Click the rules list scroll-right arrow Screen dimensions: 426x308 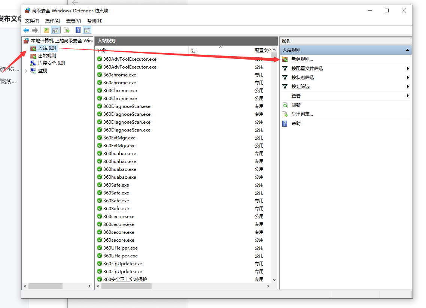pos(268,286)
